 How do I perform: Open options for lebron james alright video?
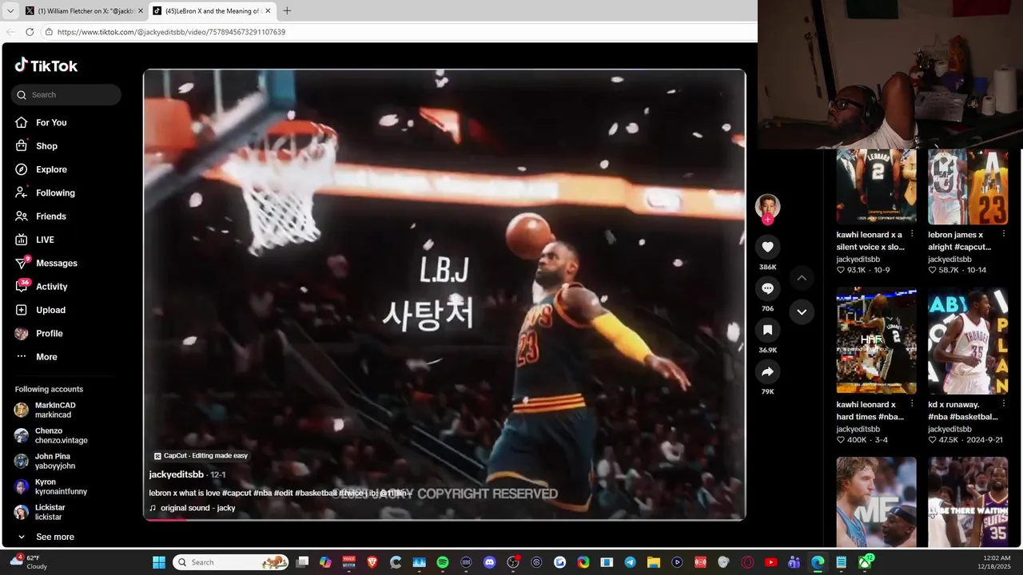pyautogui.click(x=1003, y=235)
